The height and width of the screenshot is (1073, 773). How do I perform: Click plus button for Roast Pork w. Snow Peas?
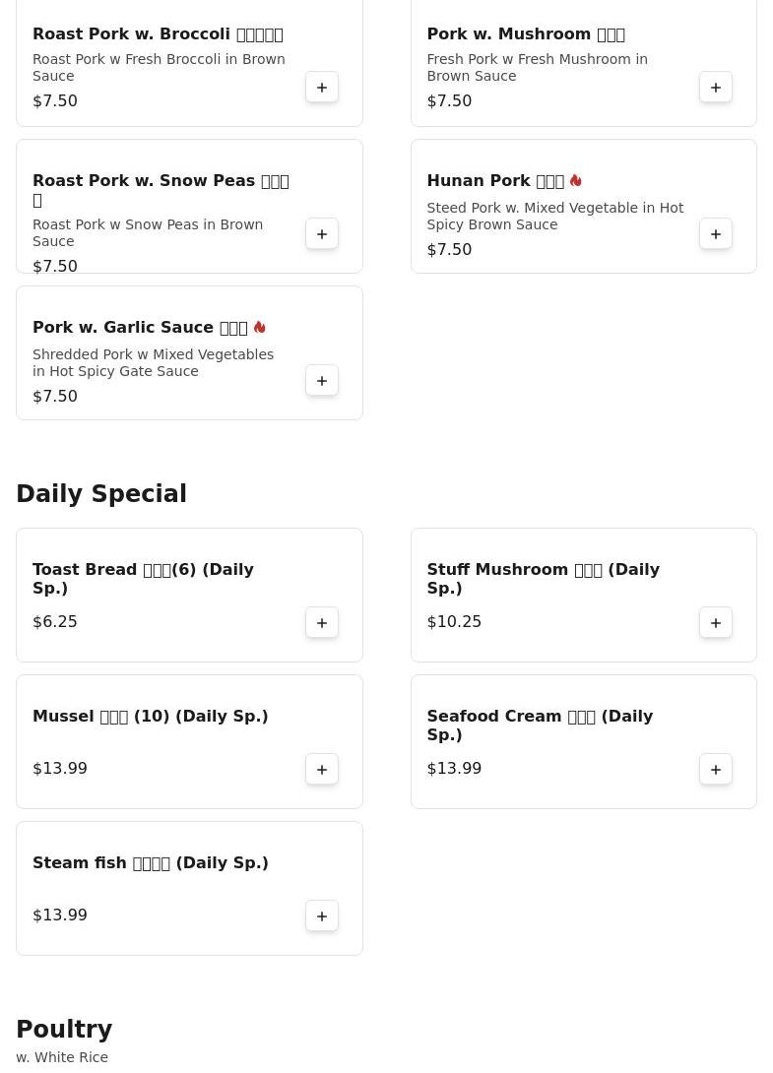point(322,234)
